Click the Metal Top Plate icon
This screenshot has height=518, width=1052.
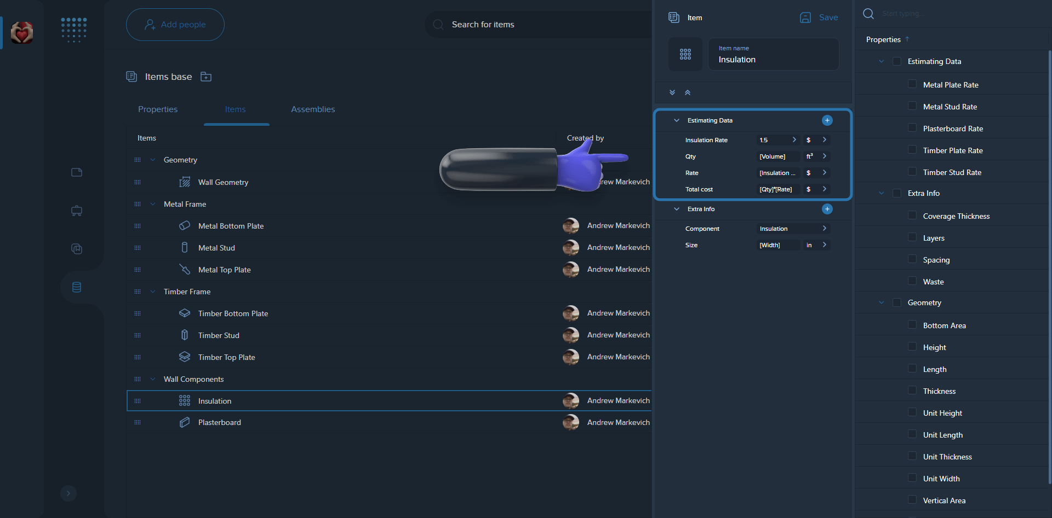point(185,269)
